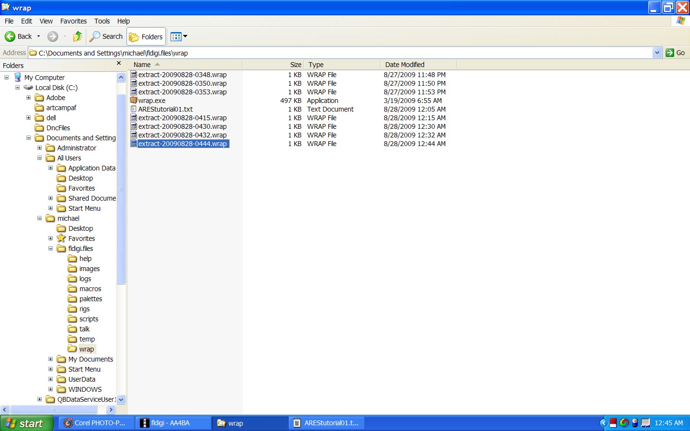Select file extract-20090828-0350.wrap
The image size is (690, 431).
tap(179, 83)
